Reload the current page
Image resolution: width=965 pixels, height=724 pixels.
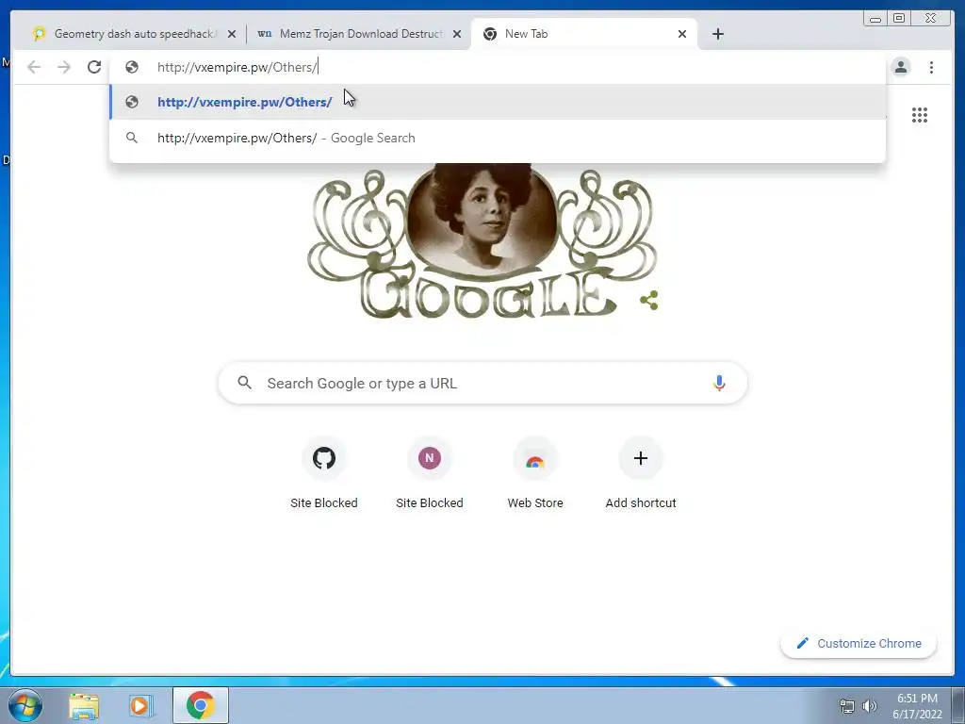point(94,67)
